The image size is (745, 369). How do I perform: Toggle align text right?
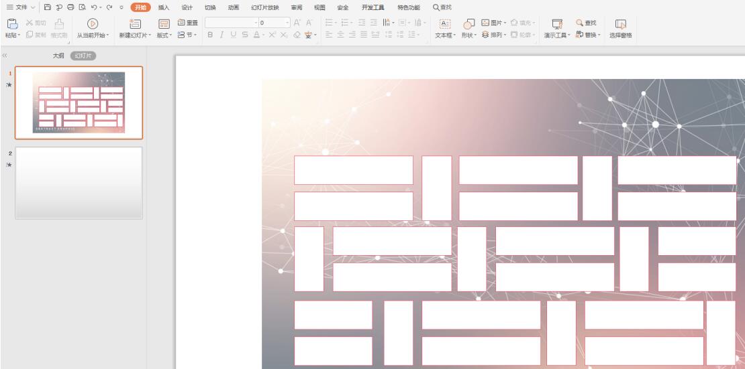tap(352, 35)
